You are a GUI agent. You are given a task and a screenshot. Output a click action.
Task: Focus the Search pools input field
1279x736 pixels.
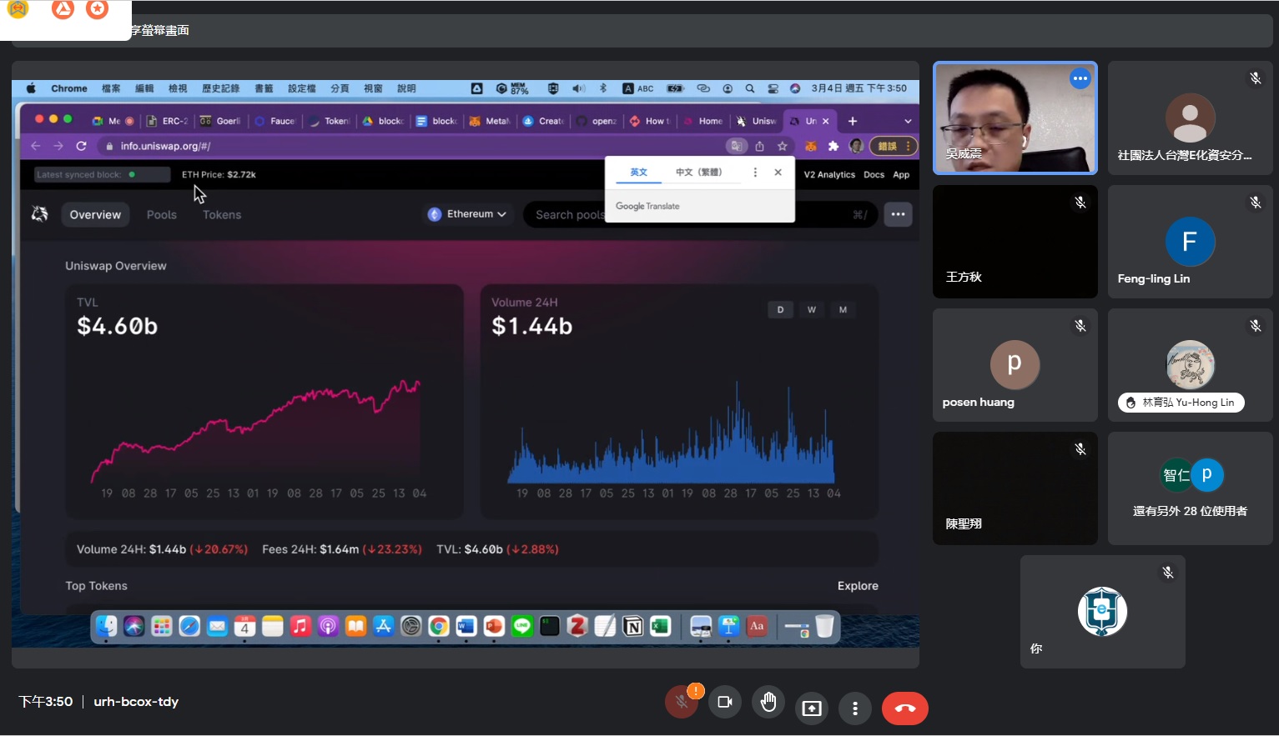coord(699,214)
